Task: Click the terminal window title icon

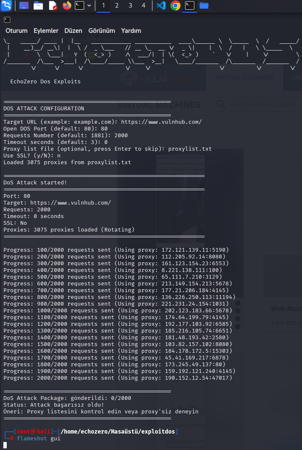Action: [x=7, y=20]
